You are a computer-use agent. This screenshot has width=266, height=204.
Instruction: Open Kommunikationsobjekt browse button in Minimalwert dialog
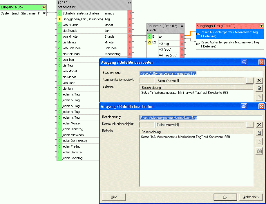click(249, 80)
